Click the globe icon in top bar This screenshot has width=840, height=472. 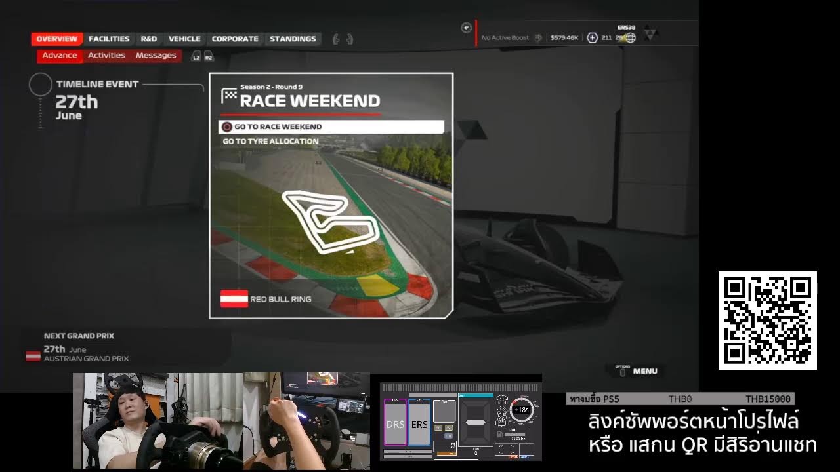(x=631, y=38)
